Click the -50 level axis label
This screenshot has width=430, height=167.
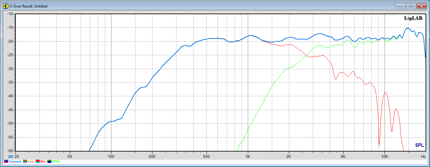(10, 123)
